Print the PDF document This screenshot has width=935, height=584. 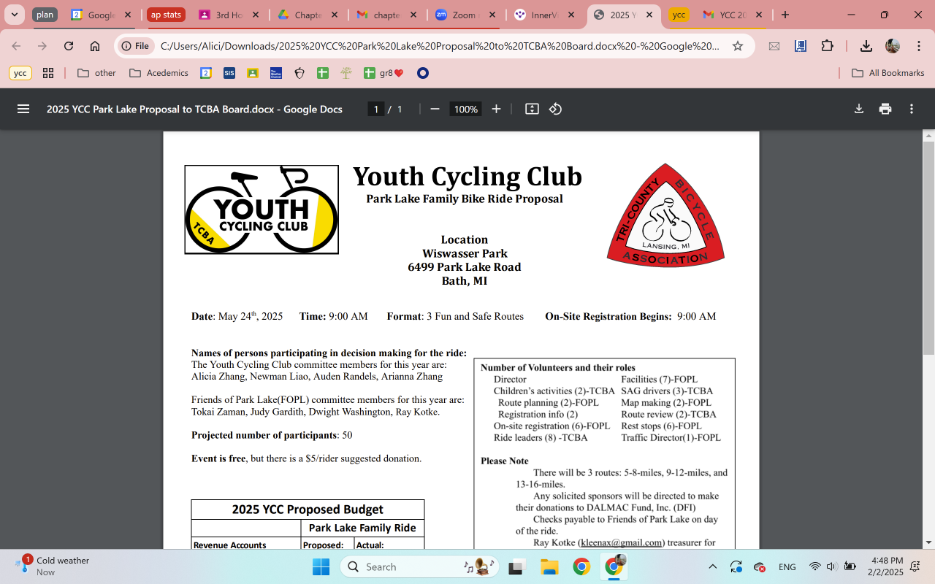click(x=885, y=109)
